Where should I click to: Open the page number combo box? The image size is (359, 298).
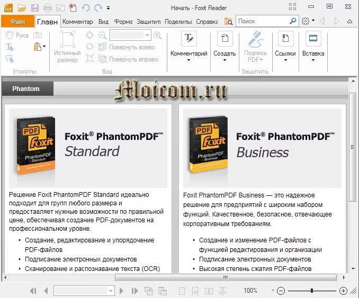point(84,291)
